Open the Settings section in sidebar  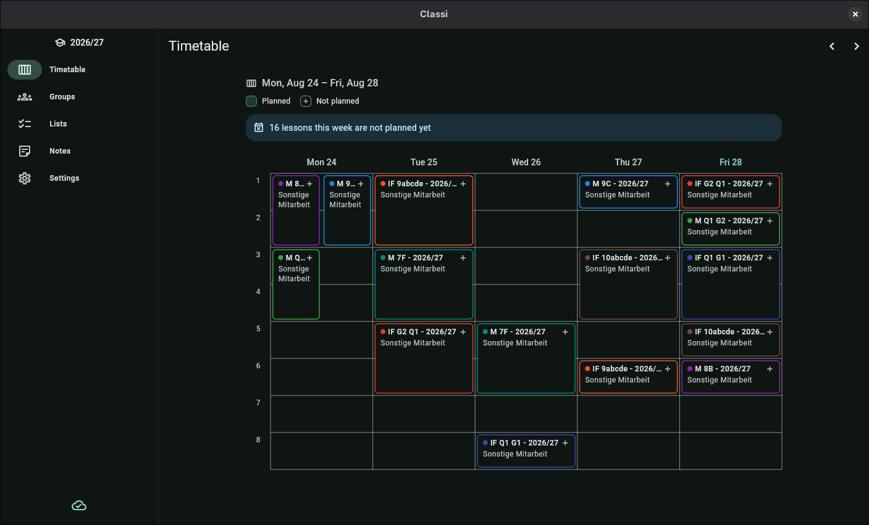point(79,178)
